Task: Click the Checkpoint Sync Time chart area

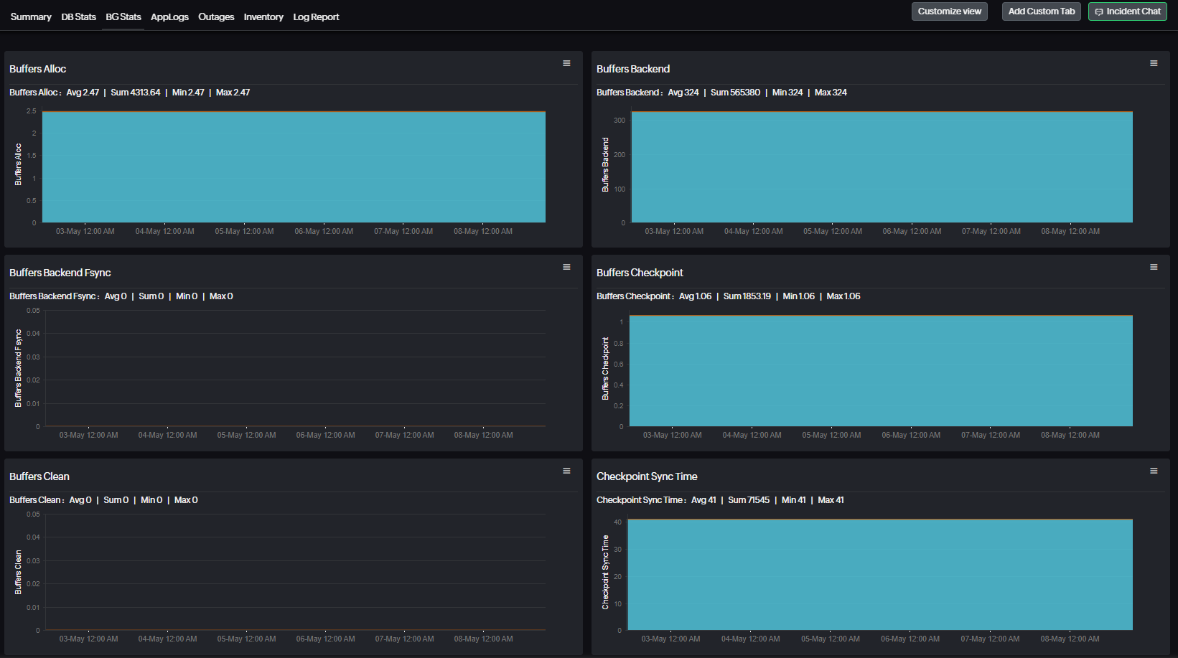Action: click(880, 574)
